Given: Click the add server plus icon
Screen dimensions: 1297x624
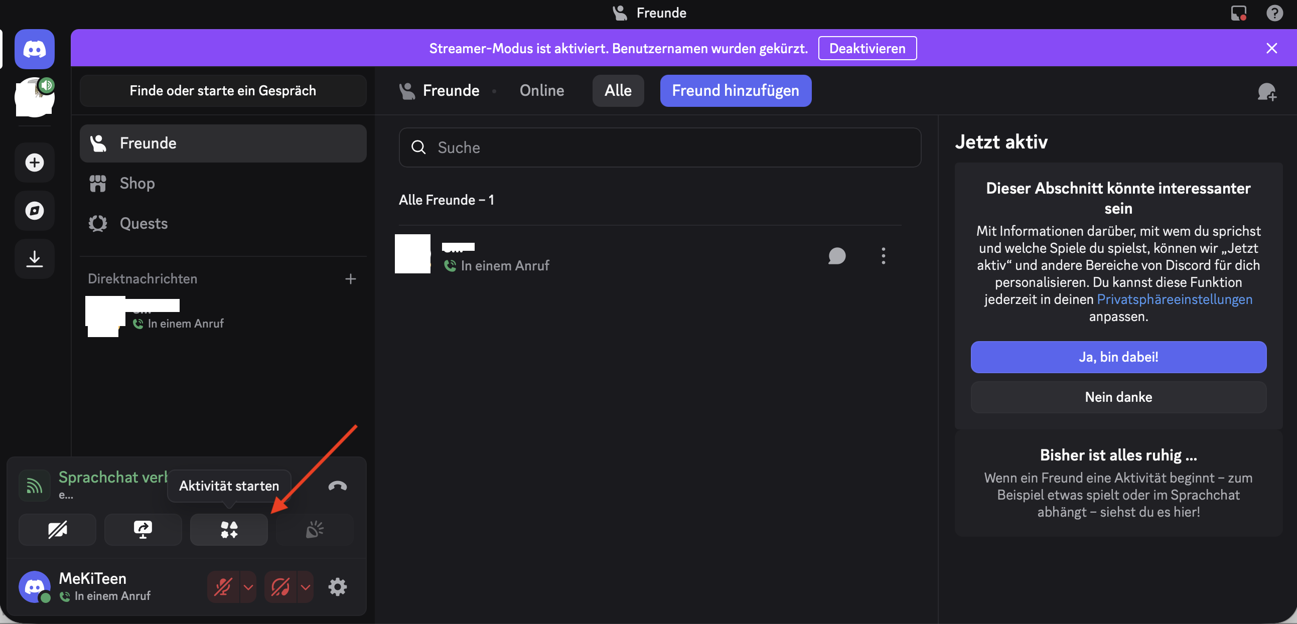Looking at the screenshot, I should click(x=34, y=163).
